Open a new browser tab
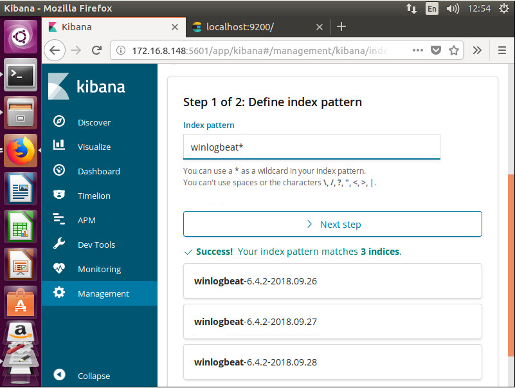 (341, 26)
